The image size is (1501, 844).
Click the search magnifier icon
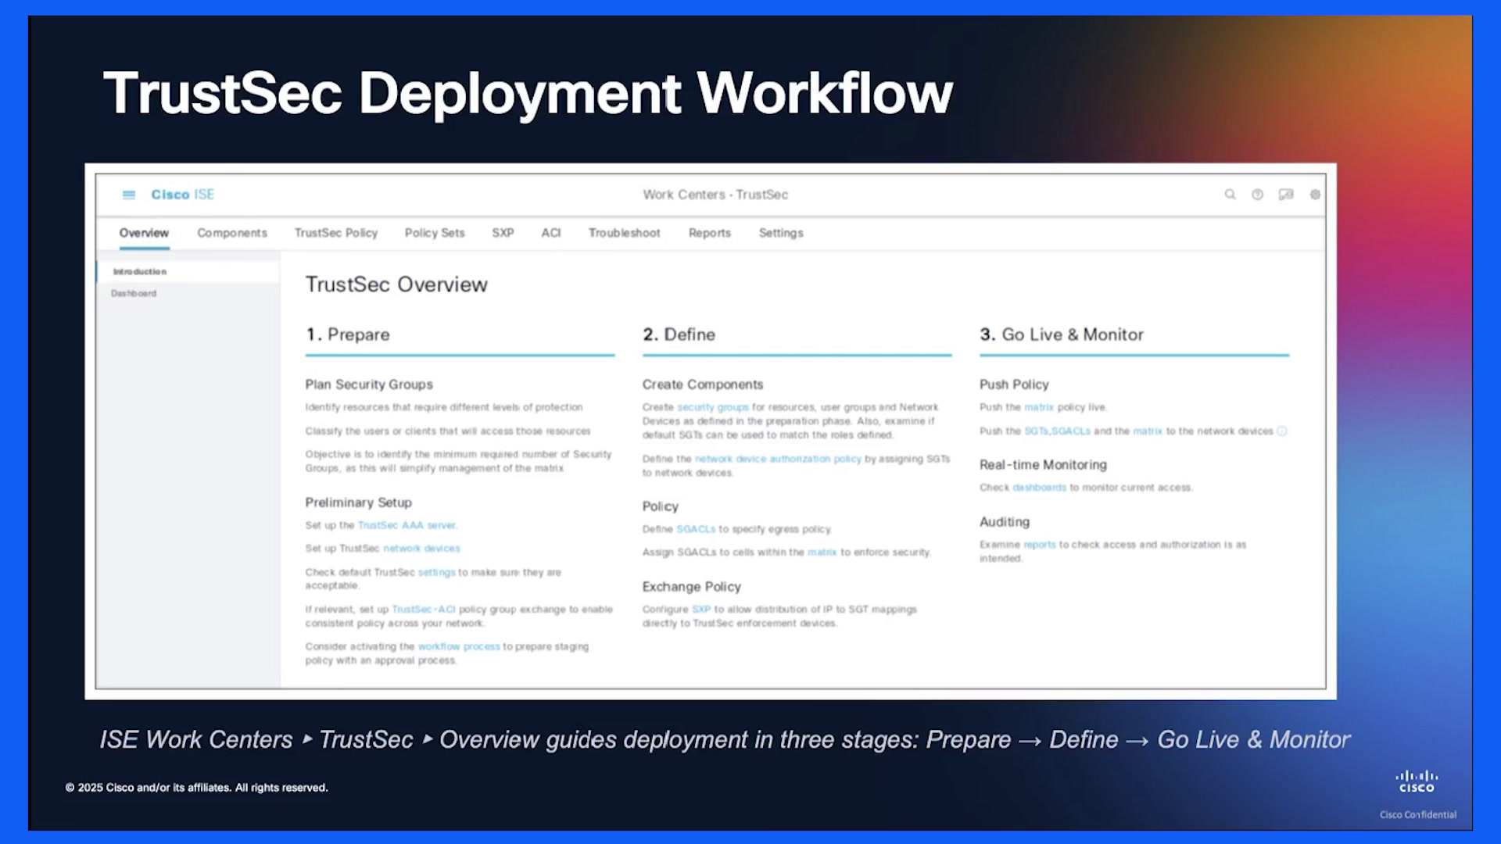click(x=1230, y=195)
